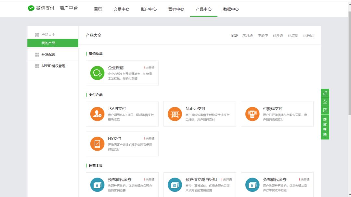Screen dimensions: 351x197
Task: Filter products by 未开通
Action: click(248, 35)
